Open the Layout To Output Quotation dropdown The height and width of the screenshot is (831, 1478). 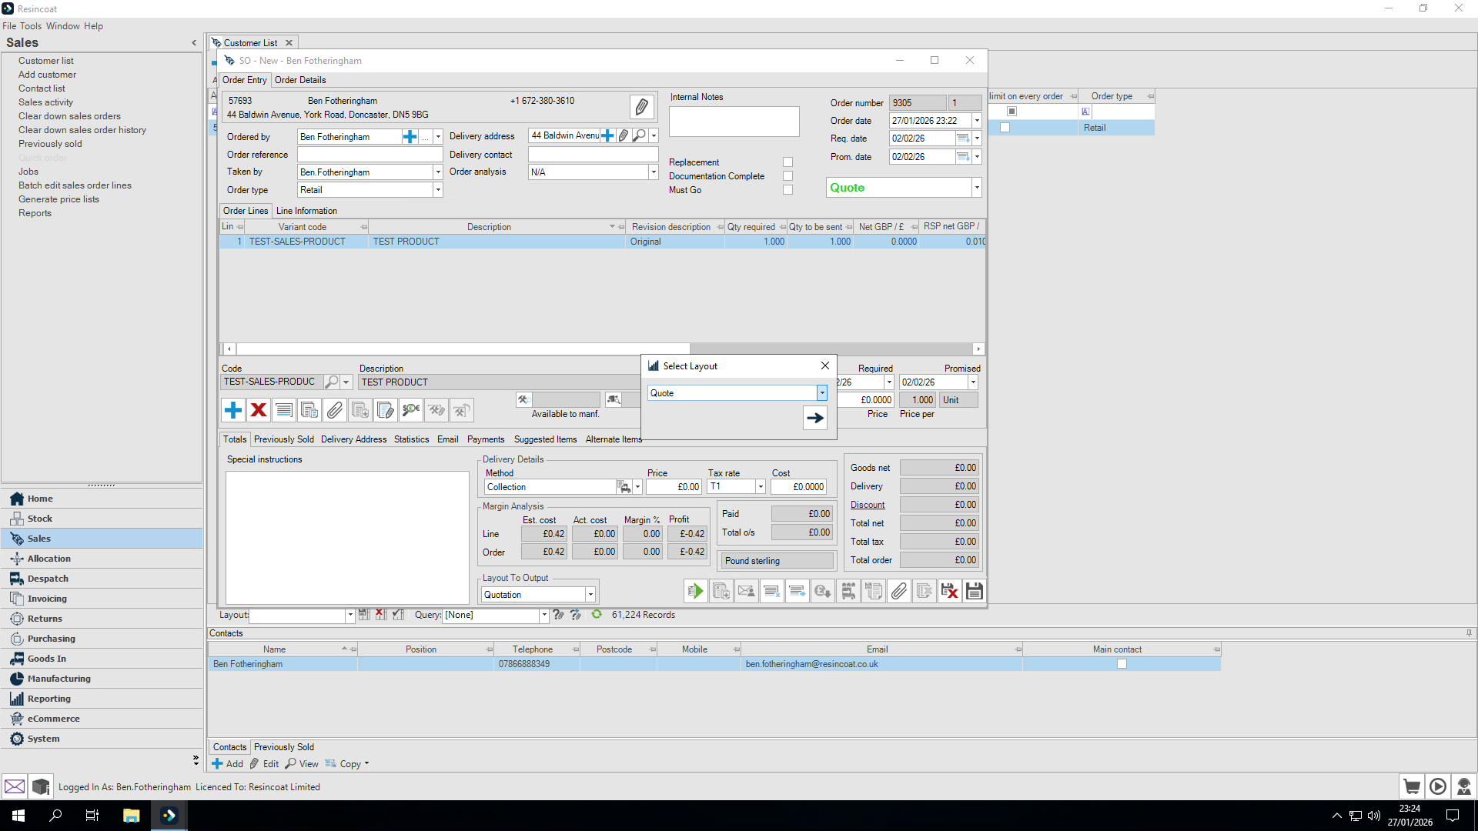point(590,595)
